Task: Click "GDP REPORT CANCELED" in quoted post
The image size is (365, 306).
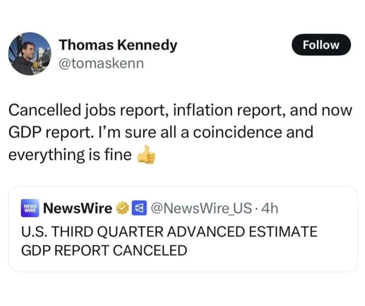Action: pos(104,250)
